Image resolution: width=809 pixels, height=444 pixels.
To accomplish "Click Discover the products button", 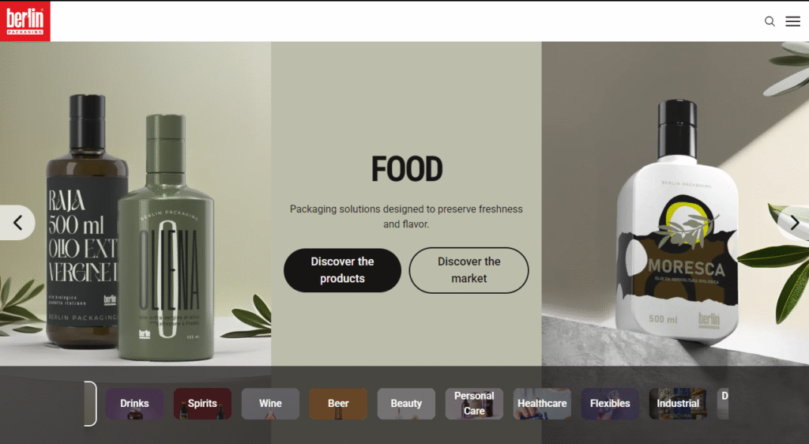I will 342,270.
